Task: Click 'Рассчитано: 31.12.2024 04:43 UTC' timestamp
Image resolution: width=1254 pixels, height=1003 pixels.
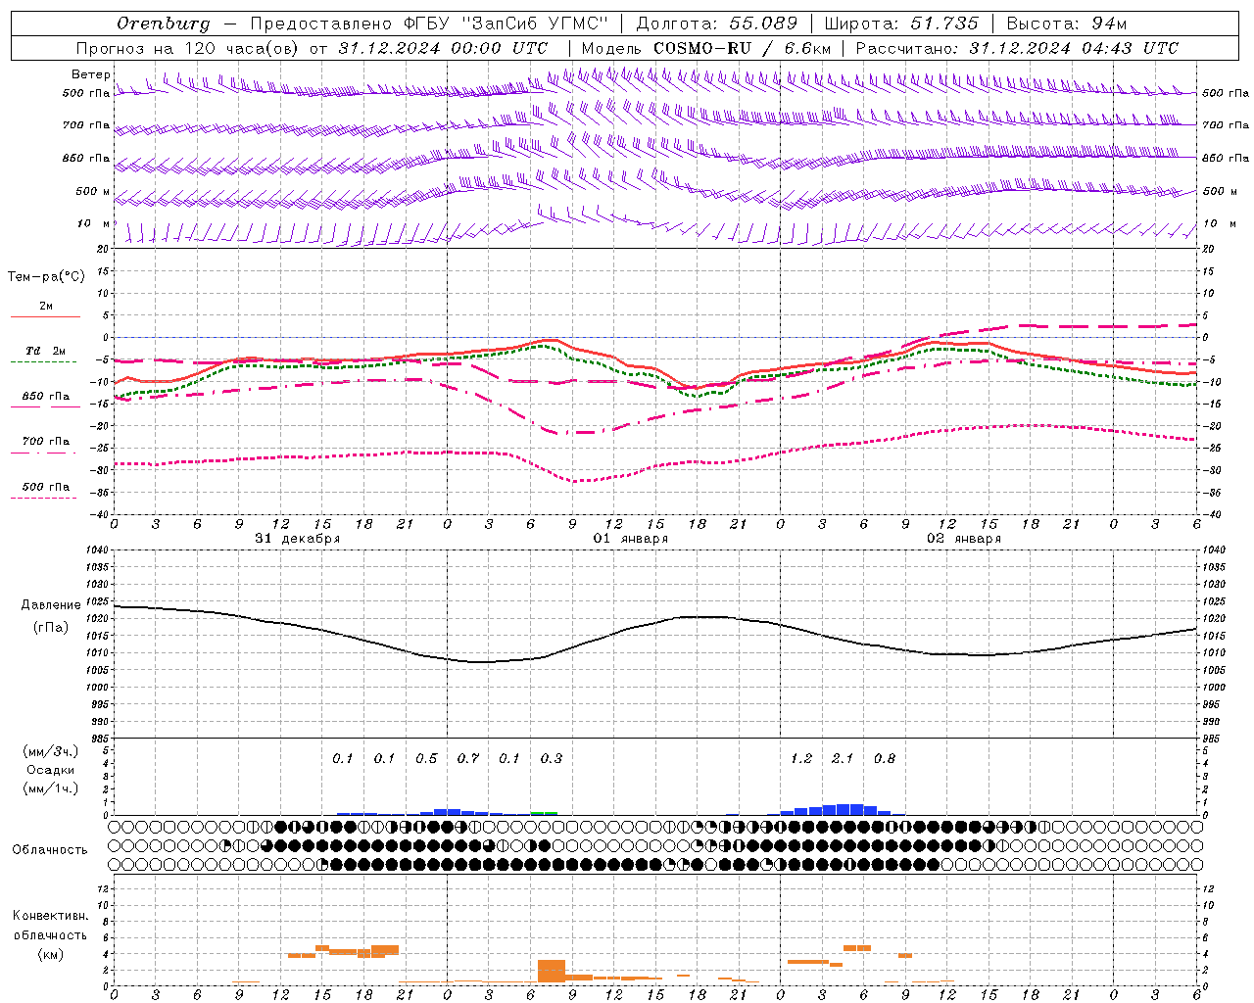Action: point(1017,48)
